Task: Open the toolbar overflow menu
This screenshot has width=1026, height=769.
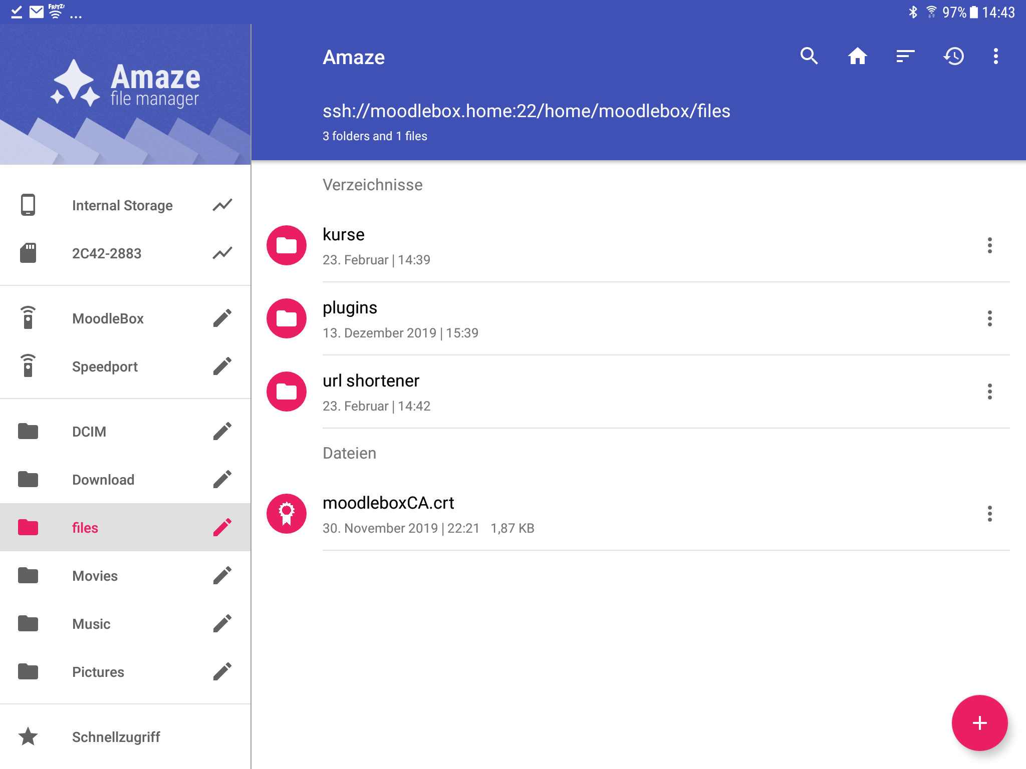Action: pyautogui.click(x=996, y=56)
